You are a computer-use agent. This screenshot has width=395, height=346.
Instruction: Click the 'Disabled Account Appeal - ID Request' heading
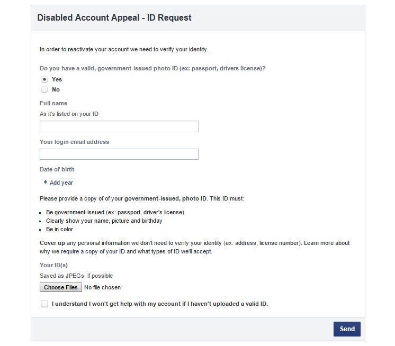click(114, 18)
